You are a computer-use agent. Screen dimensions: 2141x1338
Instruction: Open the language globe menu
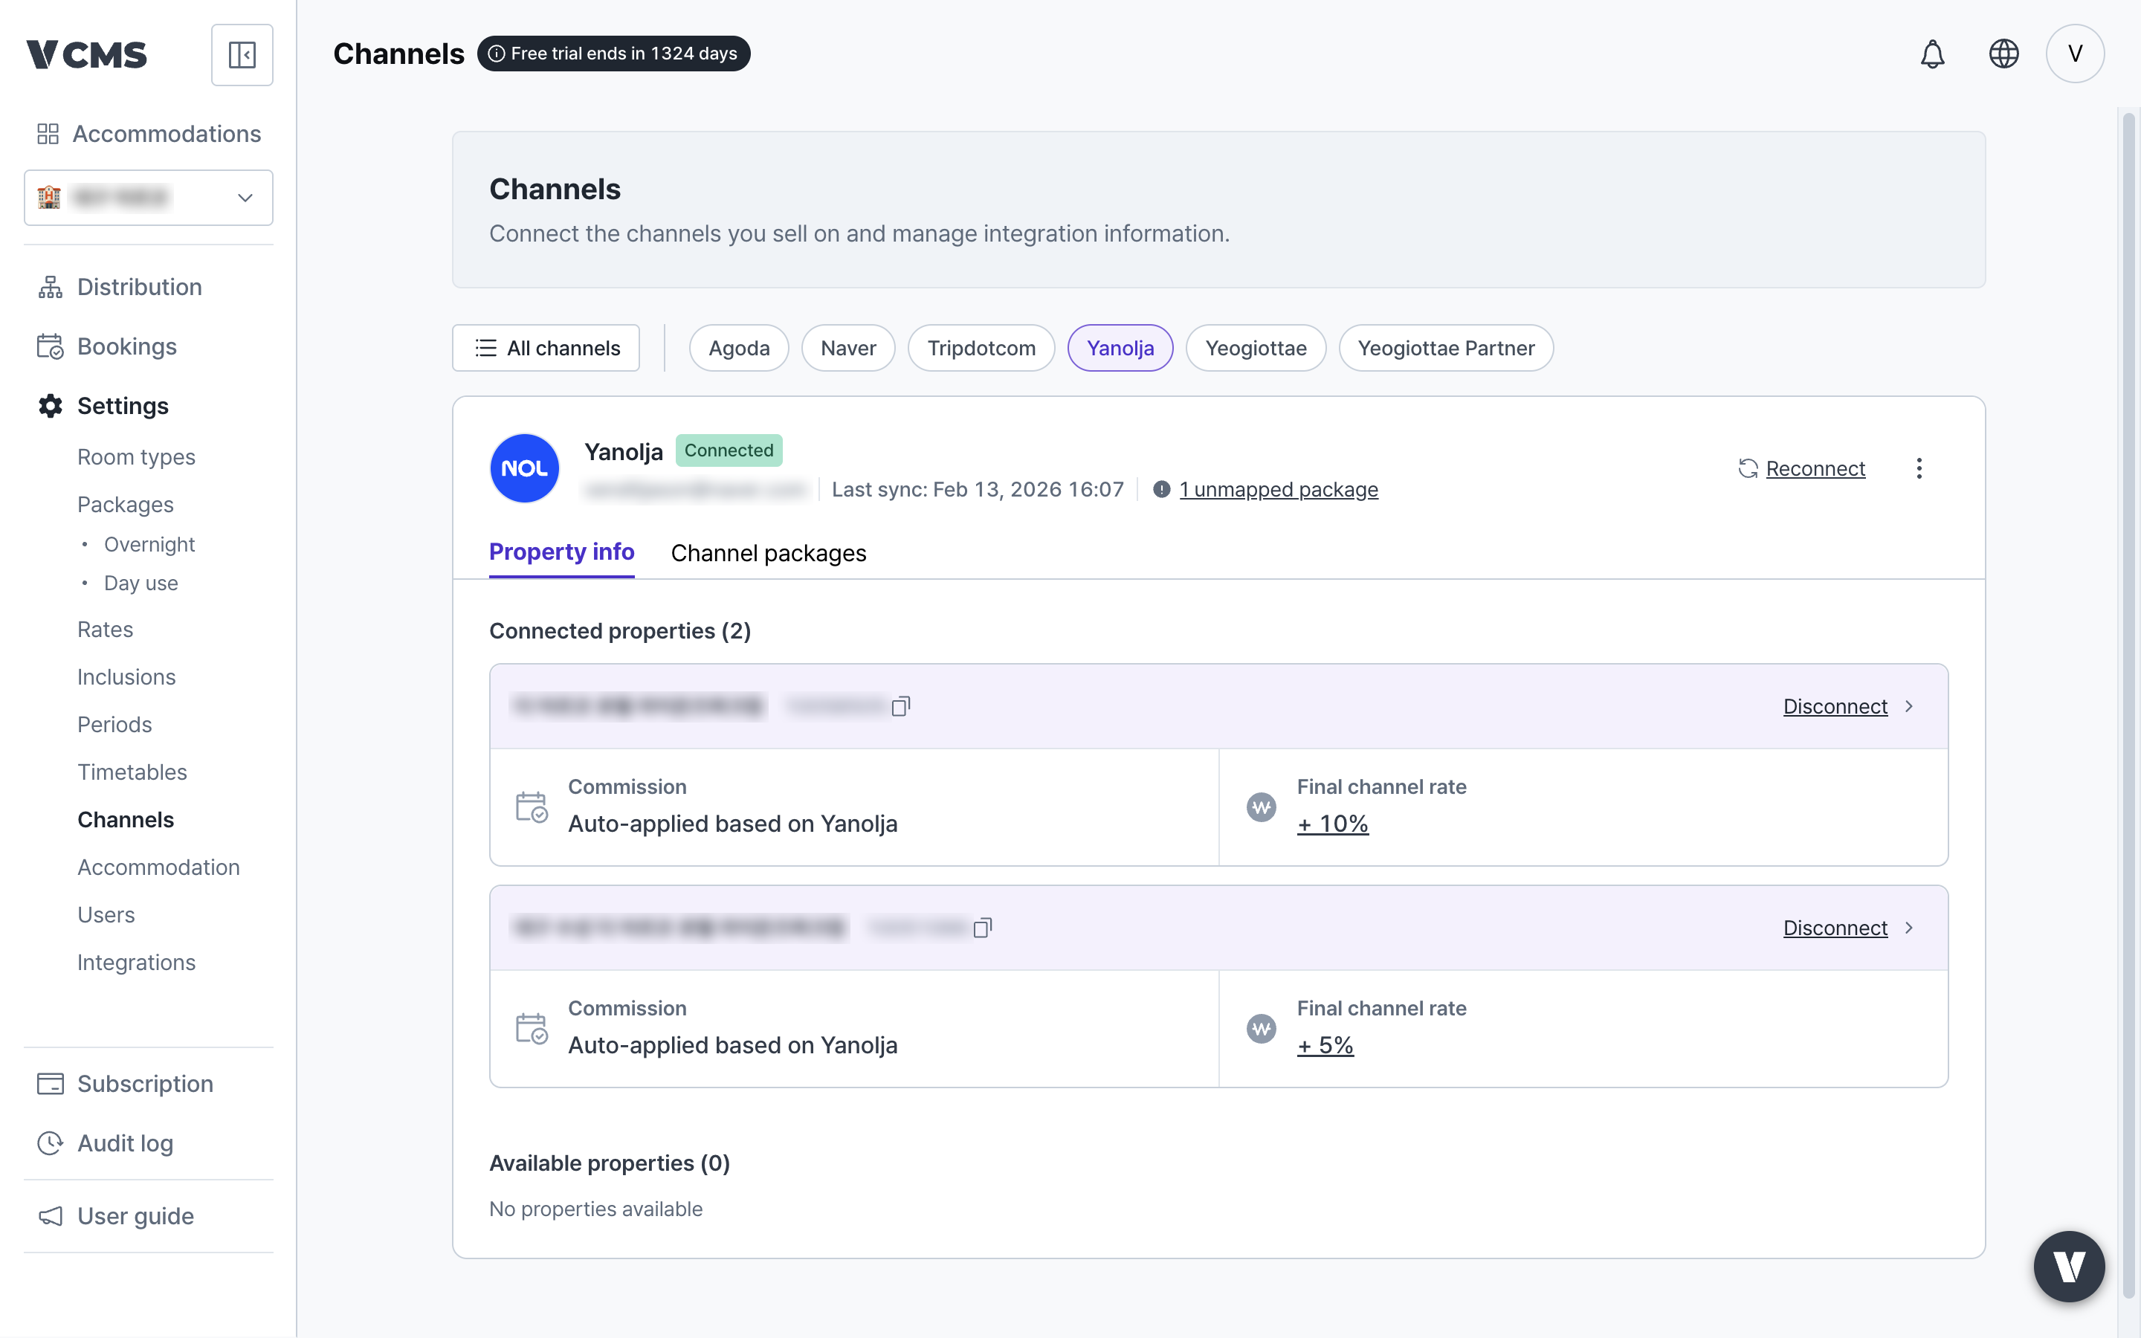(x=2004, y=54)
